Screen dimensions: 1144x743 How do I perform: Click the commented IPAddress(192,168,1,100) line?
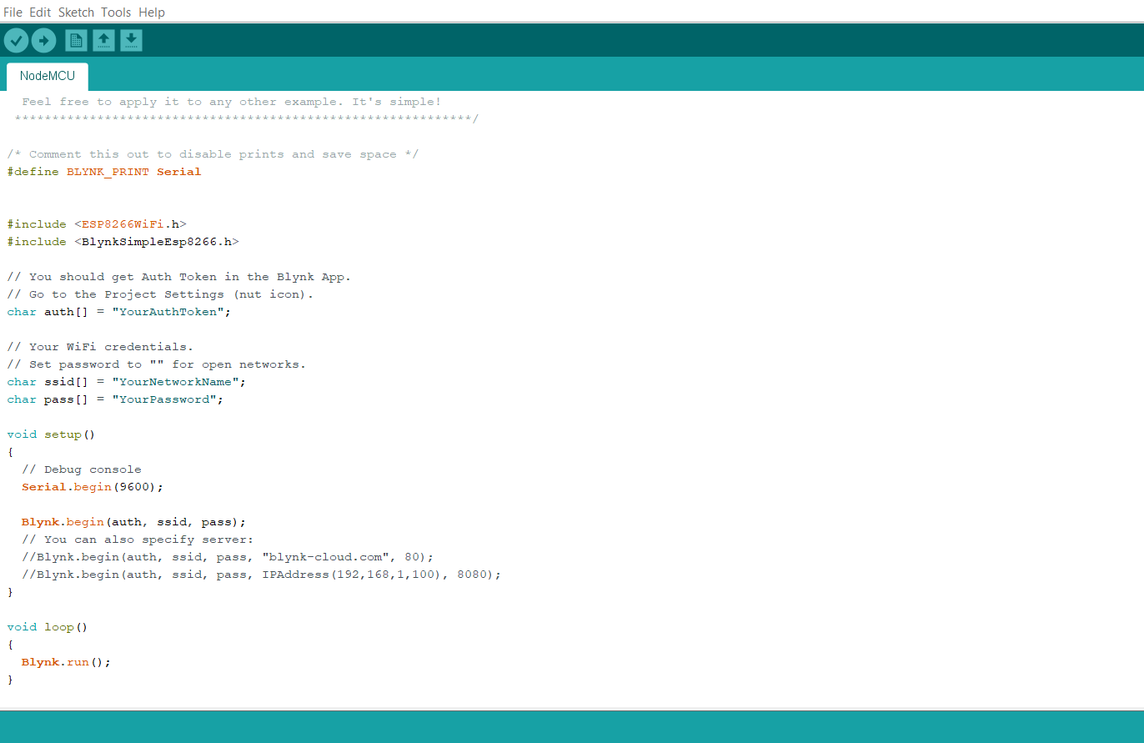pos(262,575)
